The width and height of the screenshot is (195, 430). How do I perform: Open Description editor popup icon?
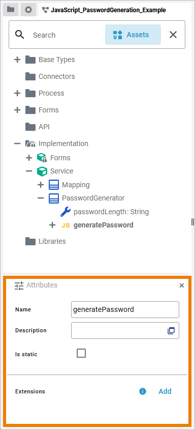coord(171,331)
